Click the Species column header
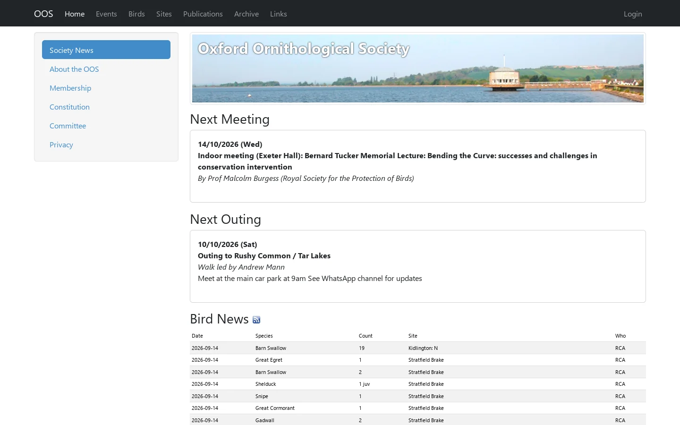680x425 pixels. point(264,336)
